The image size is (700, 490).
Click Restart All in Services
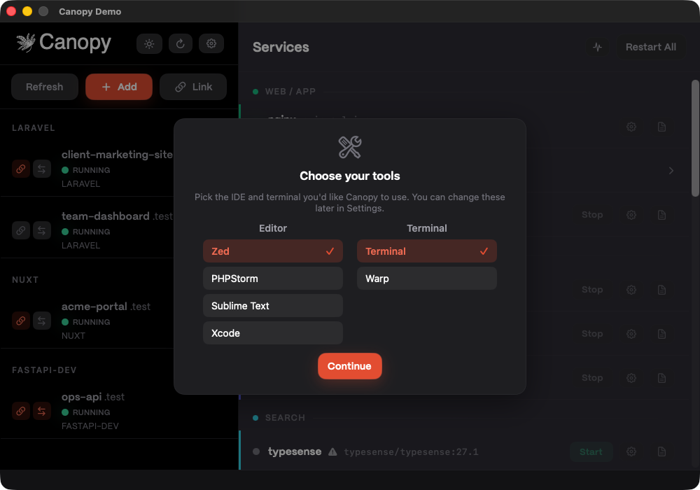point(650,47)
